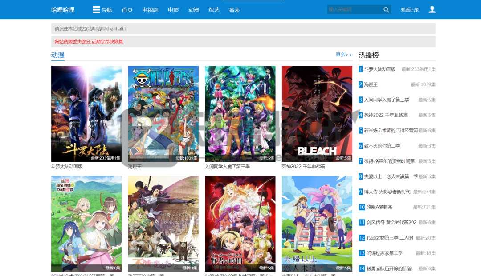Open the 入间同学入魔了第三季 poster
Viewport: 481px width, 276px height.
(x=240, y=113)
